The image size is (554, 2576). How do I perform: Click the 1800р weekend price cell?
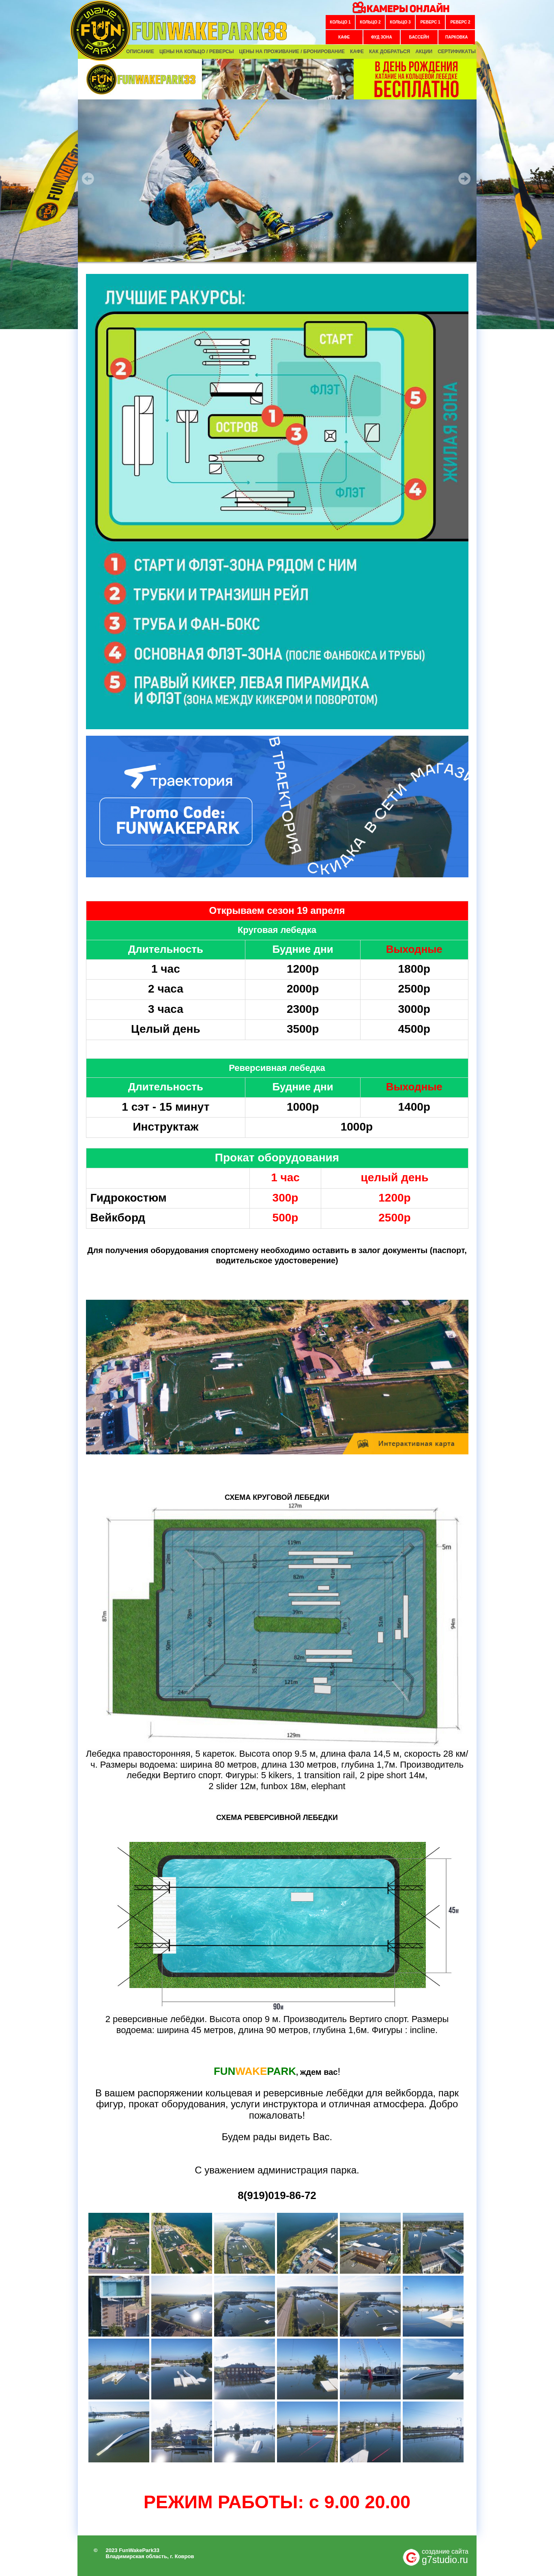414,969
